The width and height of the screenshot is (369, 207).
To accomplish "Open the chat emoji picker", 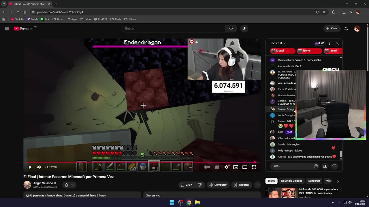I will click(316, 166).
